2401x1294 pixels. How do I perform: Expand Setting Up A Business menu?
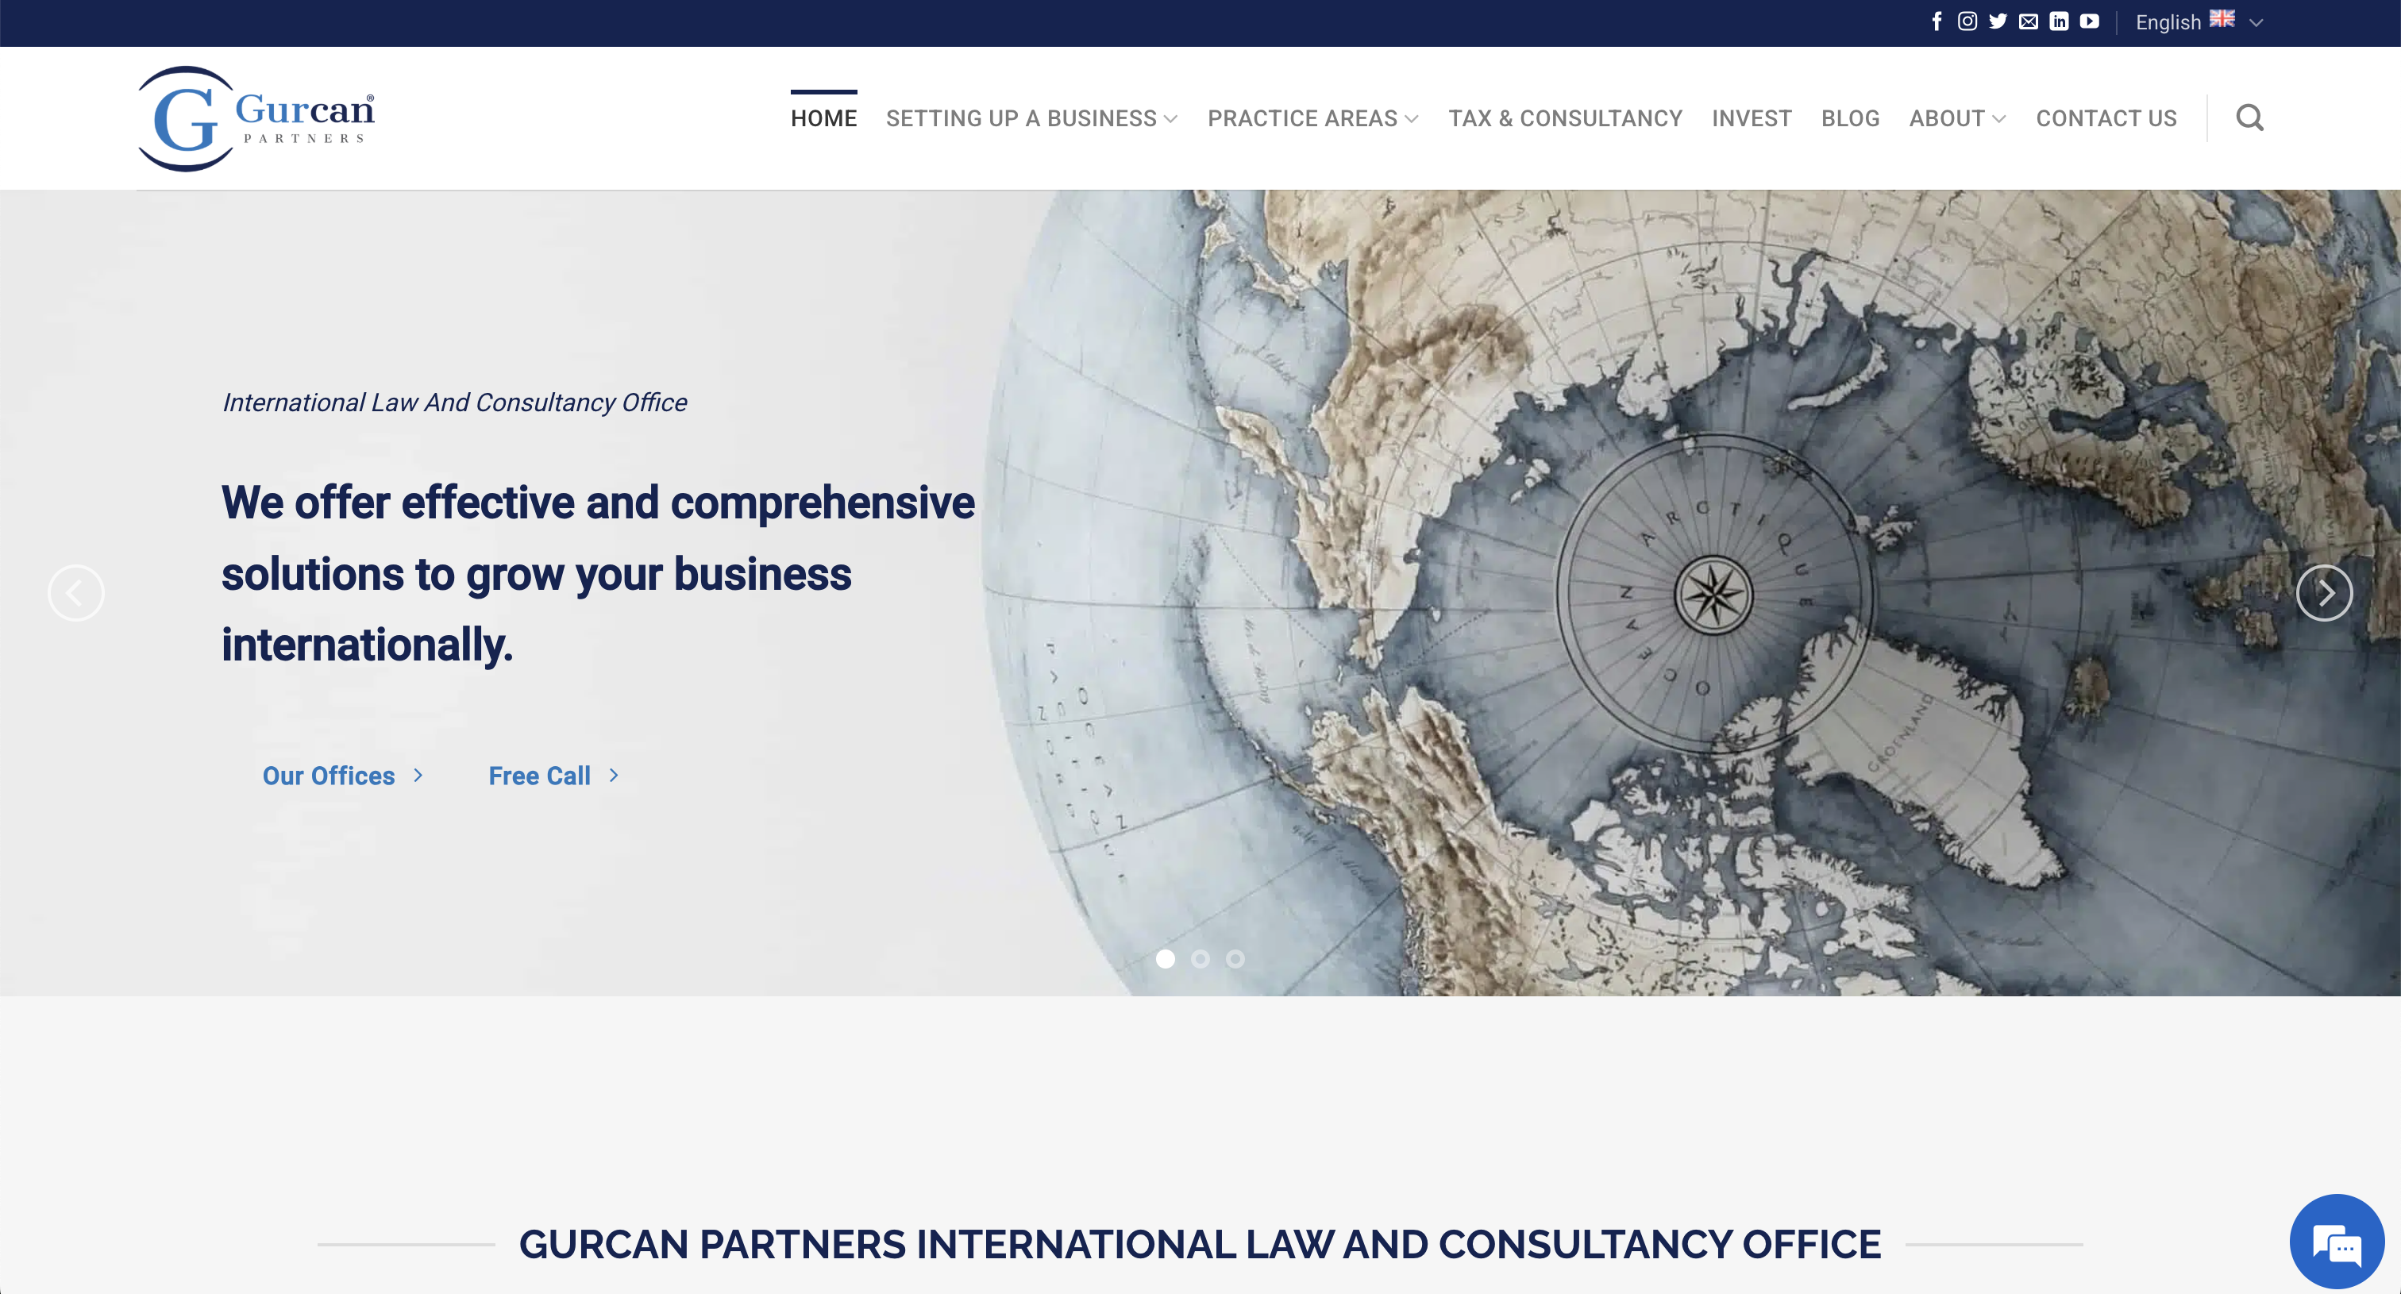click(x=1031, y=118)
